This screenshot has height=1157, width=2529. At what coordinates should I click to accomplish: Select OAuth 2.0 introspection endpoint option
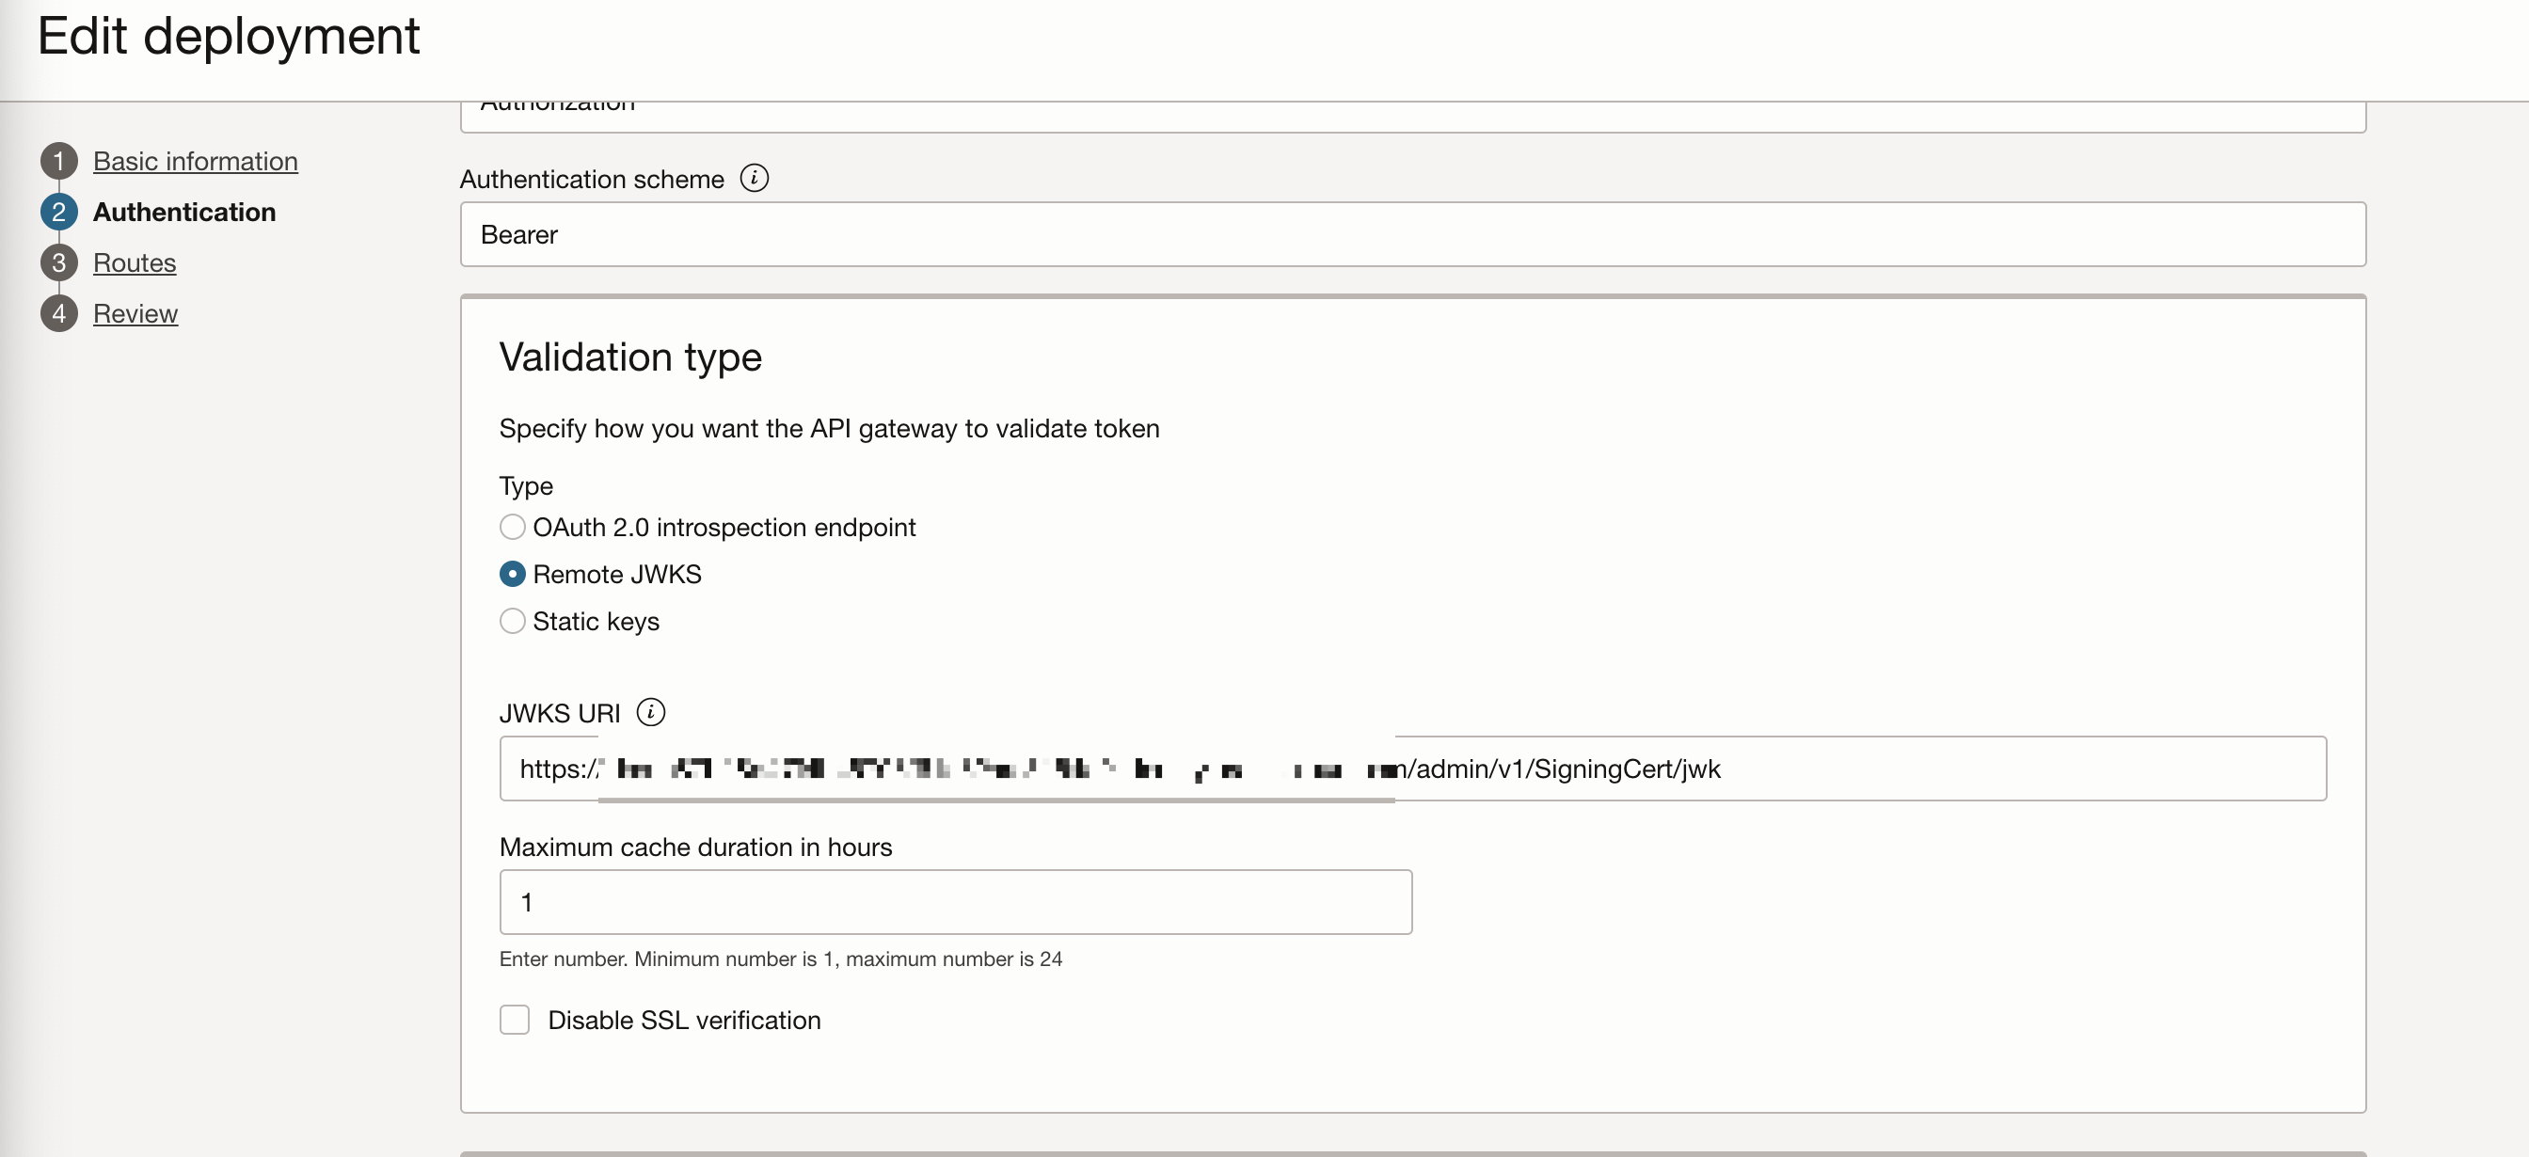[513, 527]
